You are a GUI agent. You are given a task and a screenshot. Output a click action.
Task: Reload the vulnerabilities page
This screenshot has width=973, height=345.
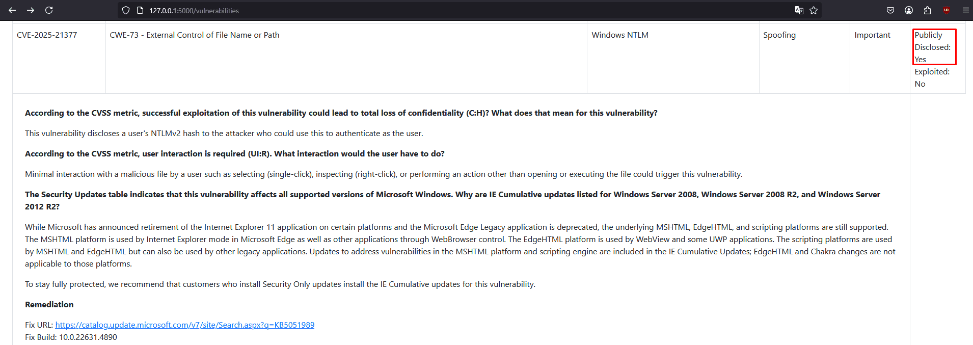coord(49,10)
